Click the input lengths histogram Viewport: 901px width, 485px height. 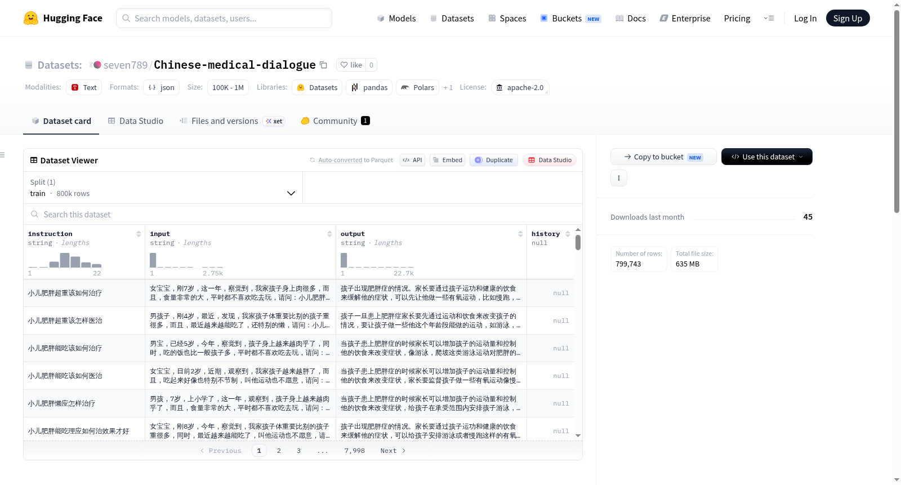tap(186, 260)
